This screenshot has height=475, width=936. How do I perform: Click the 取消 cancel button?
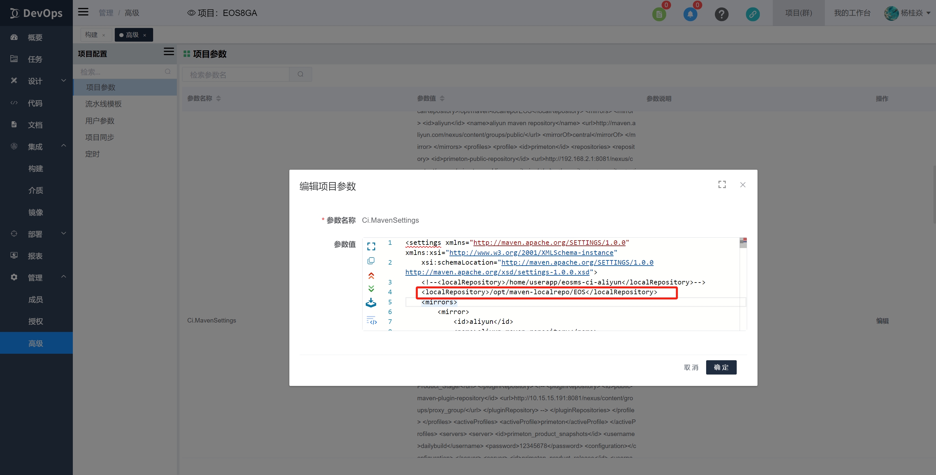(691, 367)
